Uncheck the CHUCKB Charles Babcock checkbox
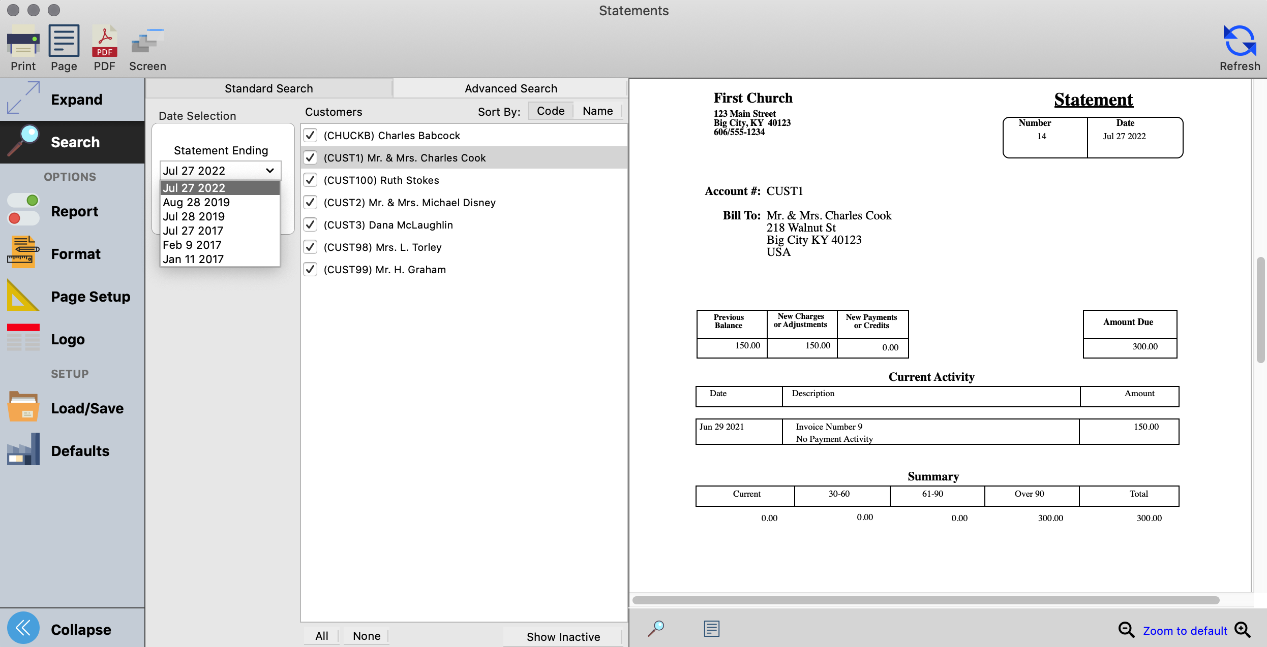This screenshot has width=1267, height=647. (x=310, y=135)
